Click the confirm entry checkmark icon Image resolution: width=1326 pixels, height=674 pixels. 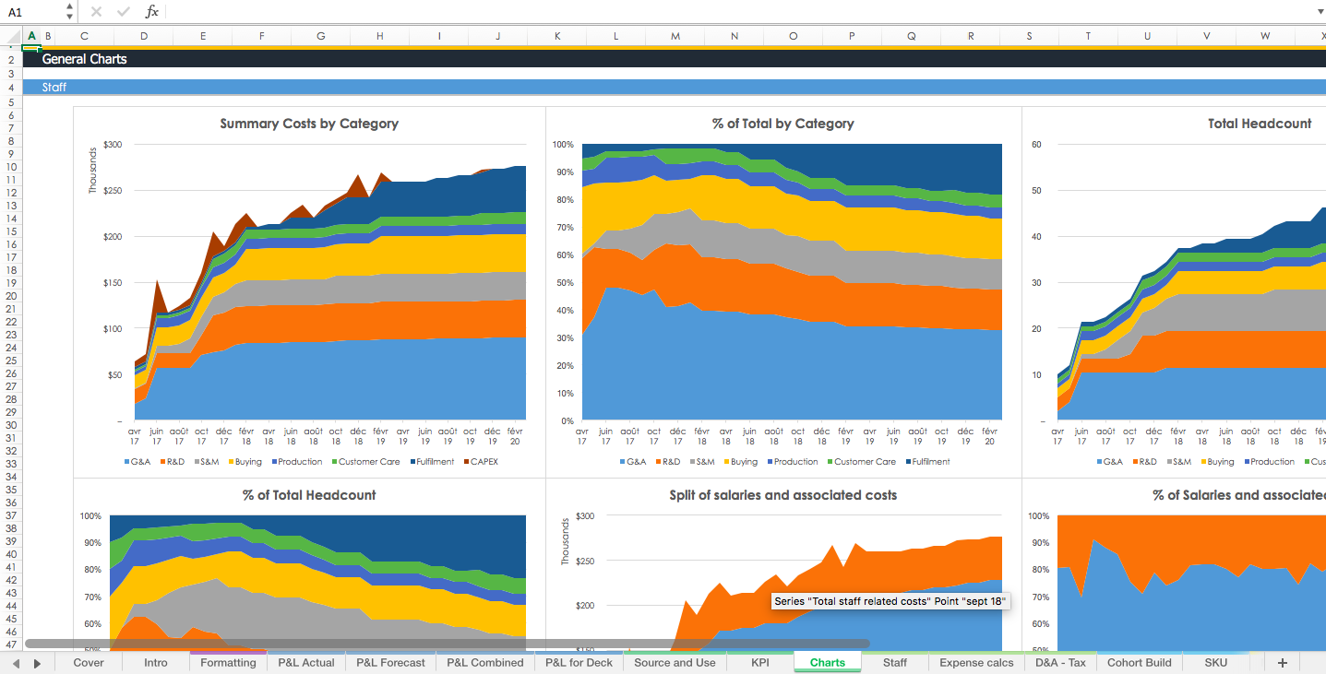pos(124,12)
